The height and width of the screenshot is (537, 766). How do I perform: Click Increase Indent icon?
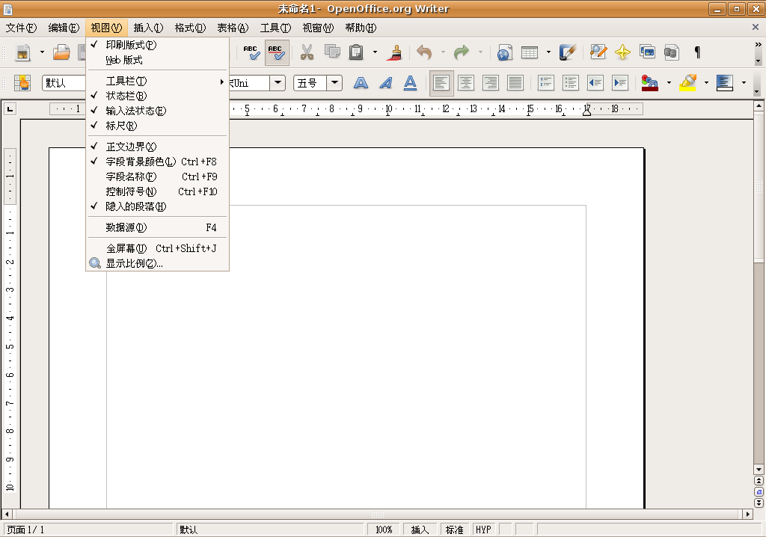click(x=620, y=83)
